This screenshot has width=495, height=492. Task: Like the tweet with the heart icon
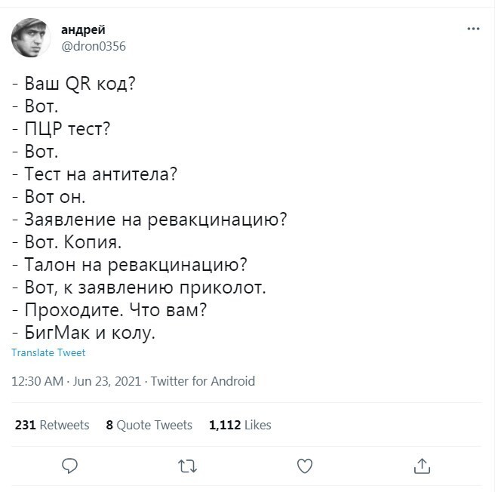[x=304, y=466]
